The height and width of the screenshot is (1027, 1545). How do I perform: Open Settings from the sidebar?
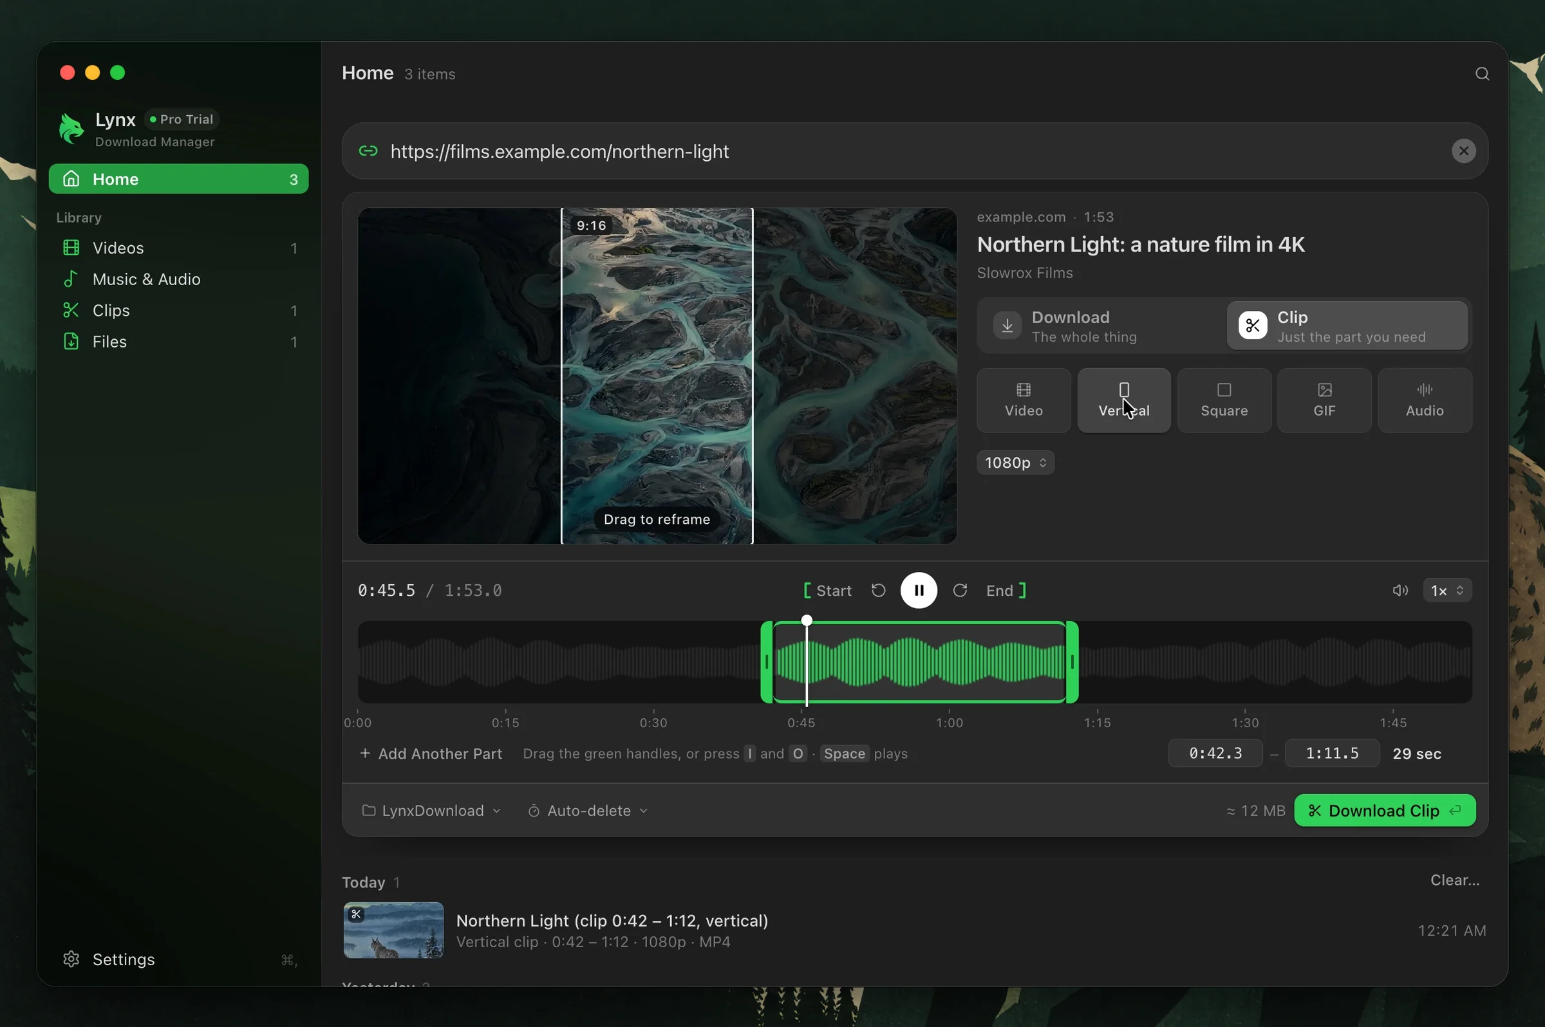pos(178,959)
